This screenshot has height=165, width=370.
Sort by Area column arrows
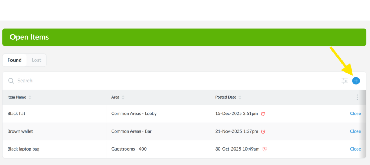click(x=123, y=97)
